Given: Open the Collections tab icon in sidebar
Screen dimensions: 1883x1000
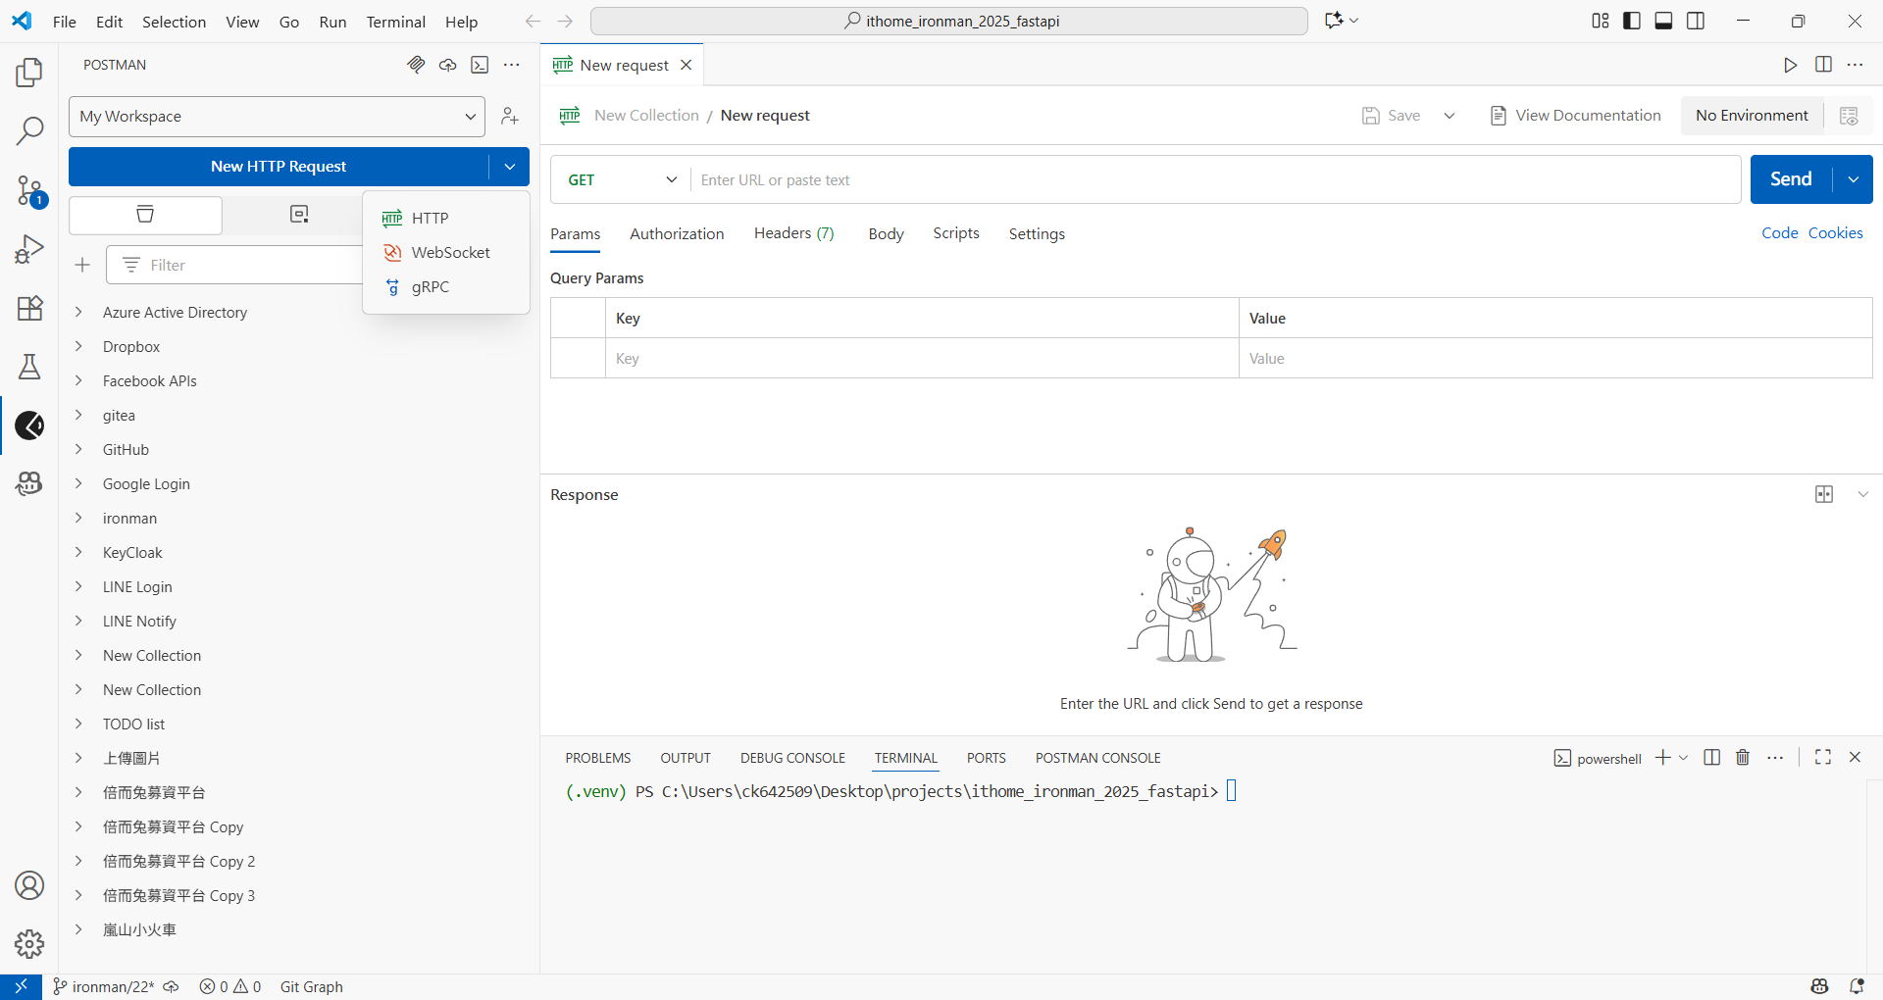Looking at the screenshot, I should (145, 215).
